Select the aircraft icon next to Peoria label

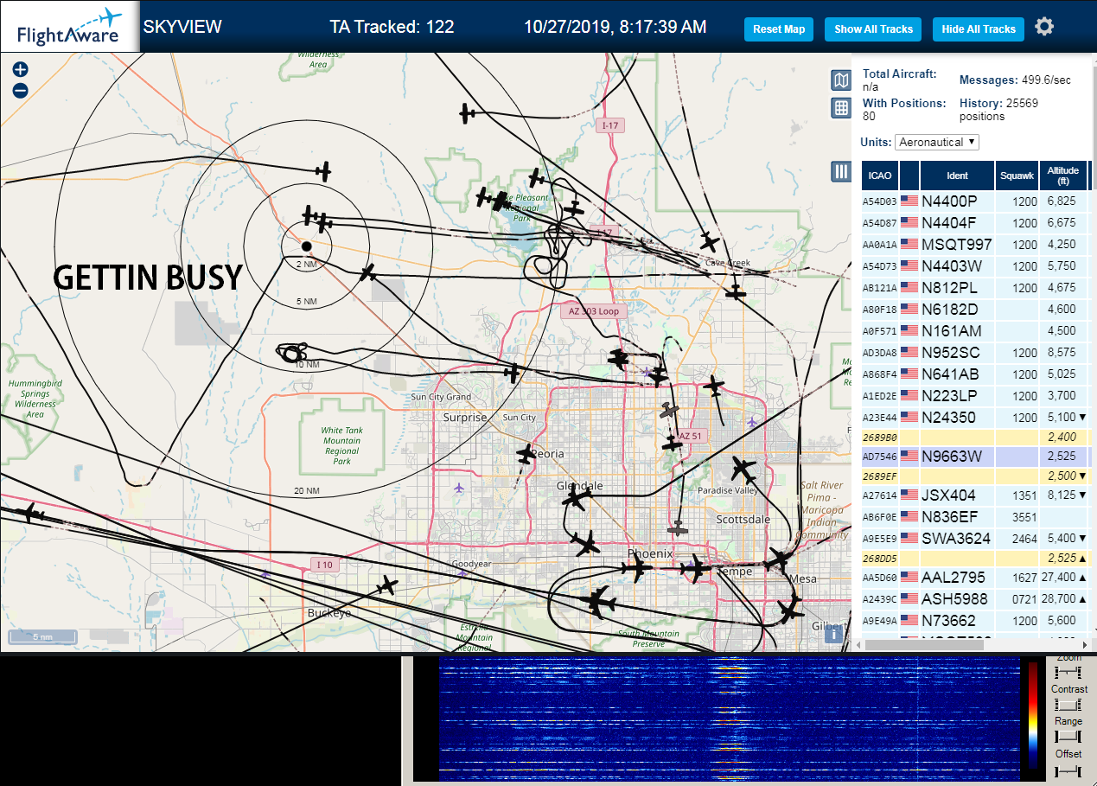526,453
